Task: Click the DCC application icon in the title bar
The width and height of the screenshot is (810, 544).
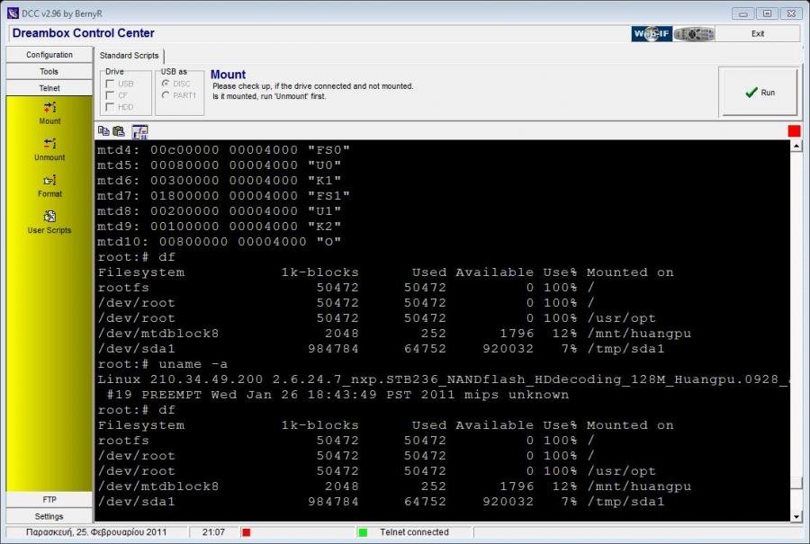Action: (x=13, y=13)
